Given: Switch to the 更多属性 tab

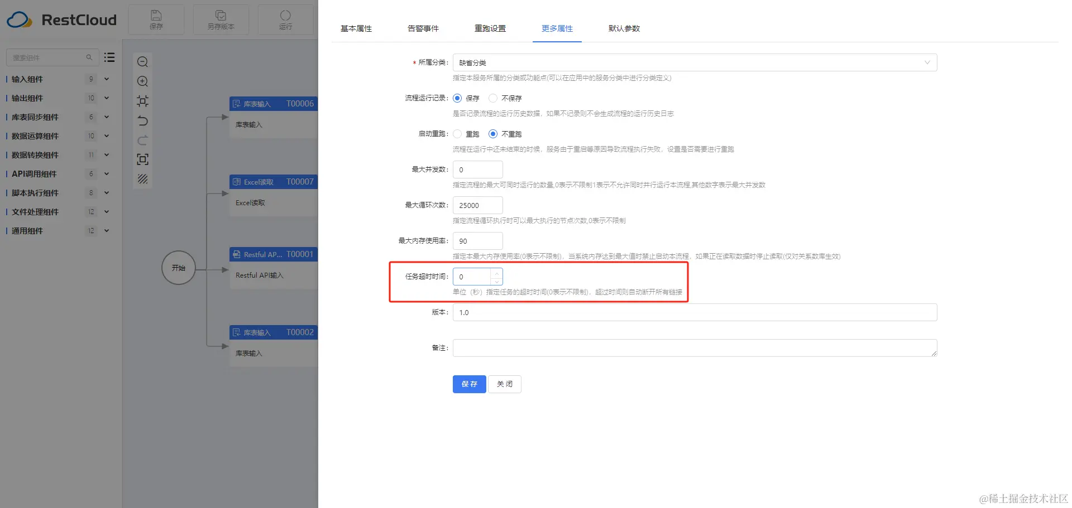Looking at the screenshot, I should [557, 28].
